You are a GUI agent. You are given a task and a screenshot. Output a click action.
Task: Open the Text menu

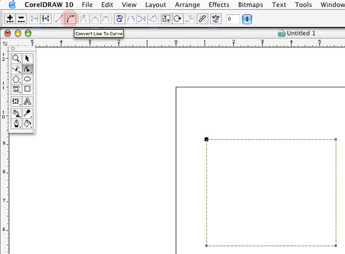pyautogui.click(x=279, y=5)
